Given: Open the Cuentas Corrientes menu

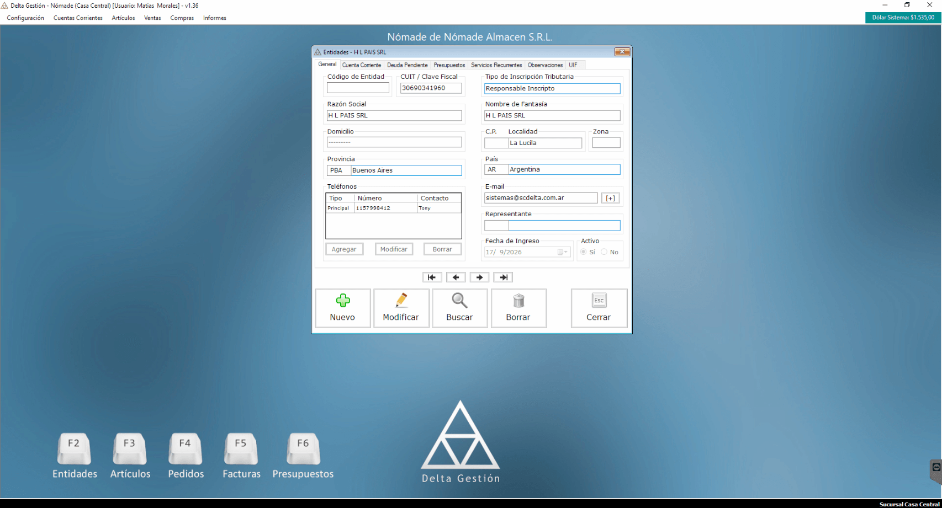Looking at the screenshot, I should (78, 18).
